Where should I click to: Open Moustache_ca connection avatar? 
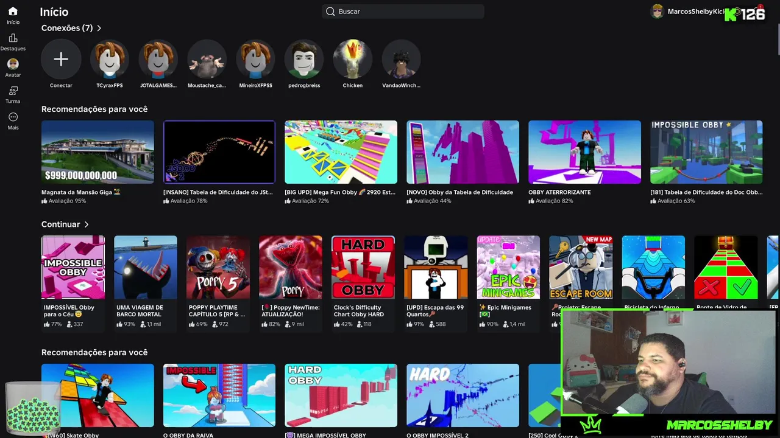[207, 59]
